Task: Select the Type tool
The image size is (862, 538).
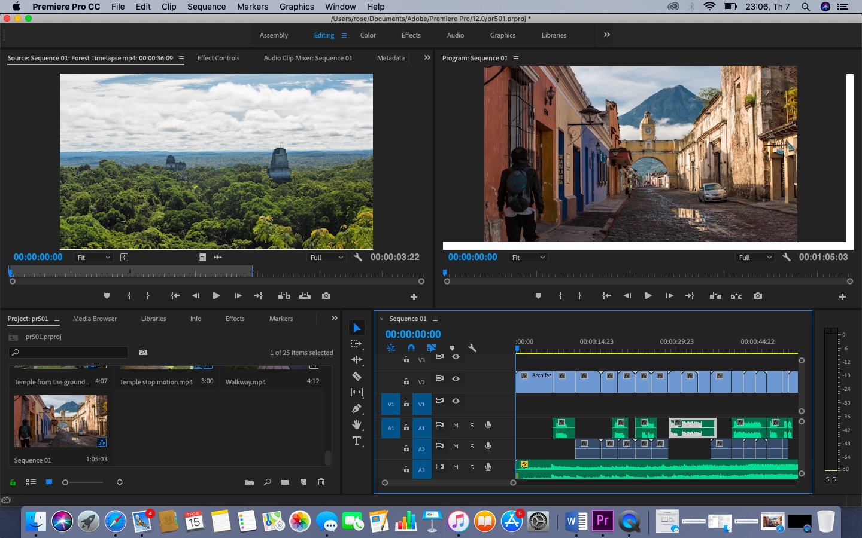Action: 357,441
